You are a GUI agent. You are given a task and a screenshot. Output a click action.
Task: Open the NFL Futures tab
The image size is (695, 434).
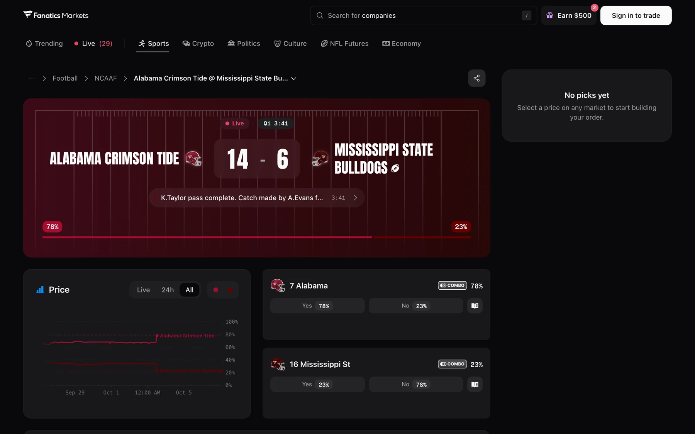[x=345, y=44]
